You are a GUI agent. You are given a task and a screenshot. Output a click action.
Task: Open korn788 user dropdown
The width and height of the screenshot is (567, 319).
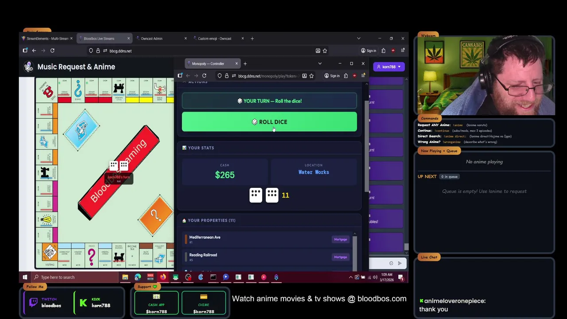click(388, 67)
